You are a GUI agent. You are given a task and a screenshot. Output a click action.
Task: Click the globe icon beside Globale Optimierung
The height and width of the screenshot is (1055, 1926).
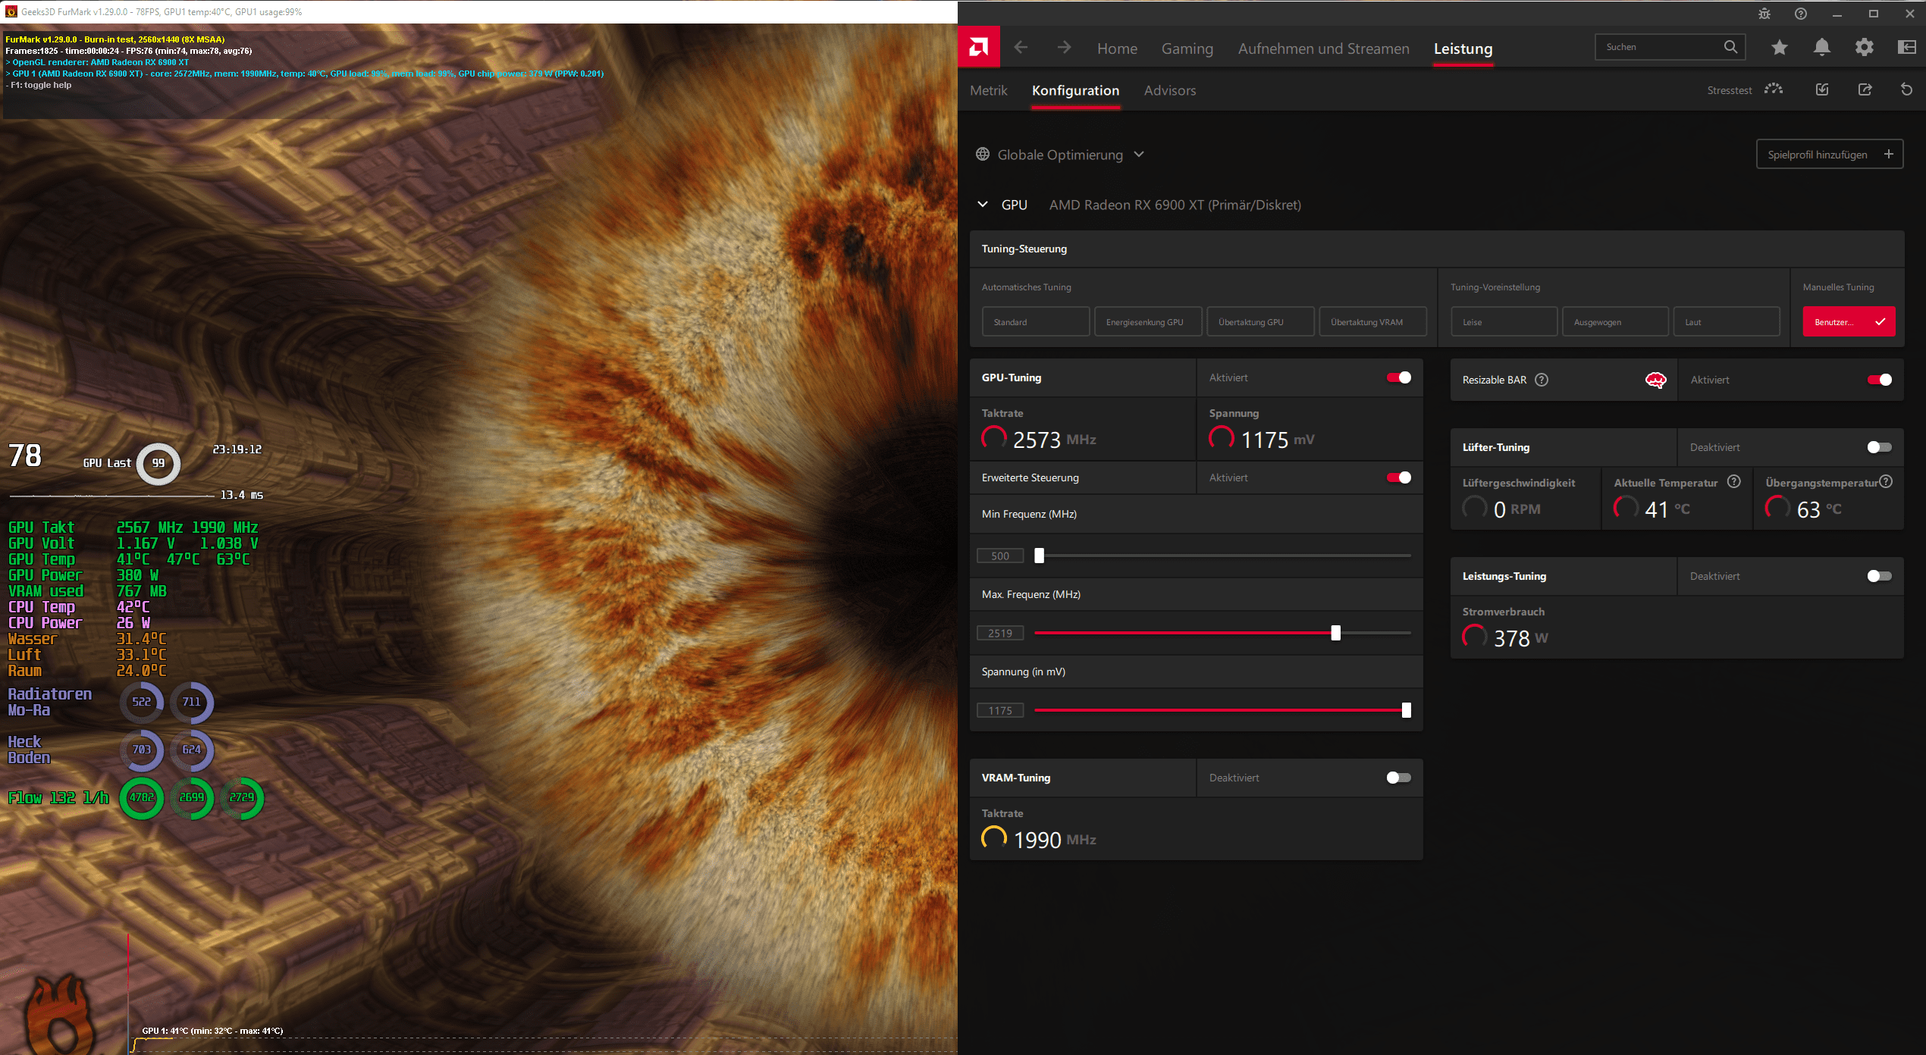983,154
